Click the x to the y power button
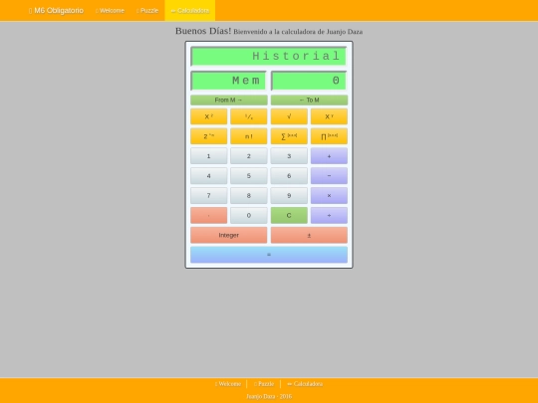The width and height of the screenshot is (538, 403). [x=329, y=116]
